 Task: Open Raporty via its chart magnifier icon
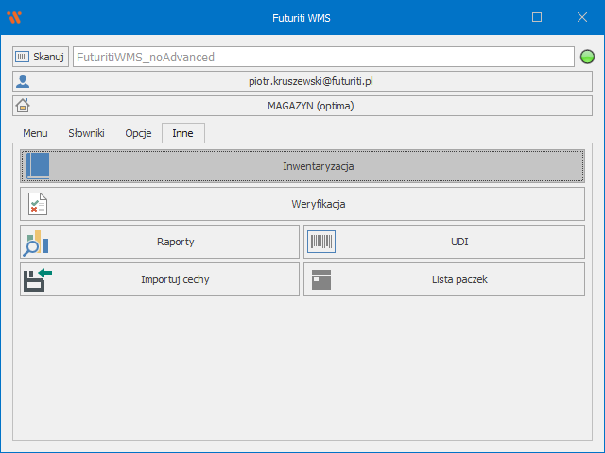point(37,242)
